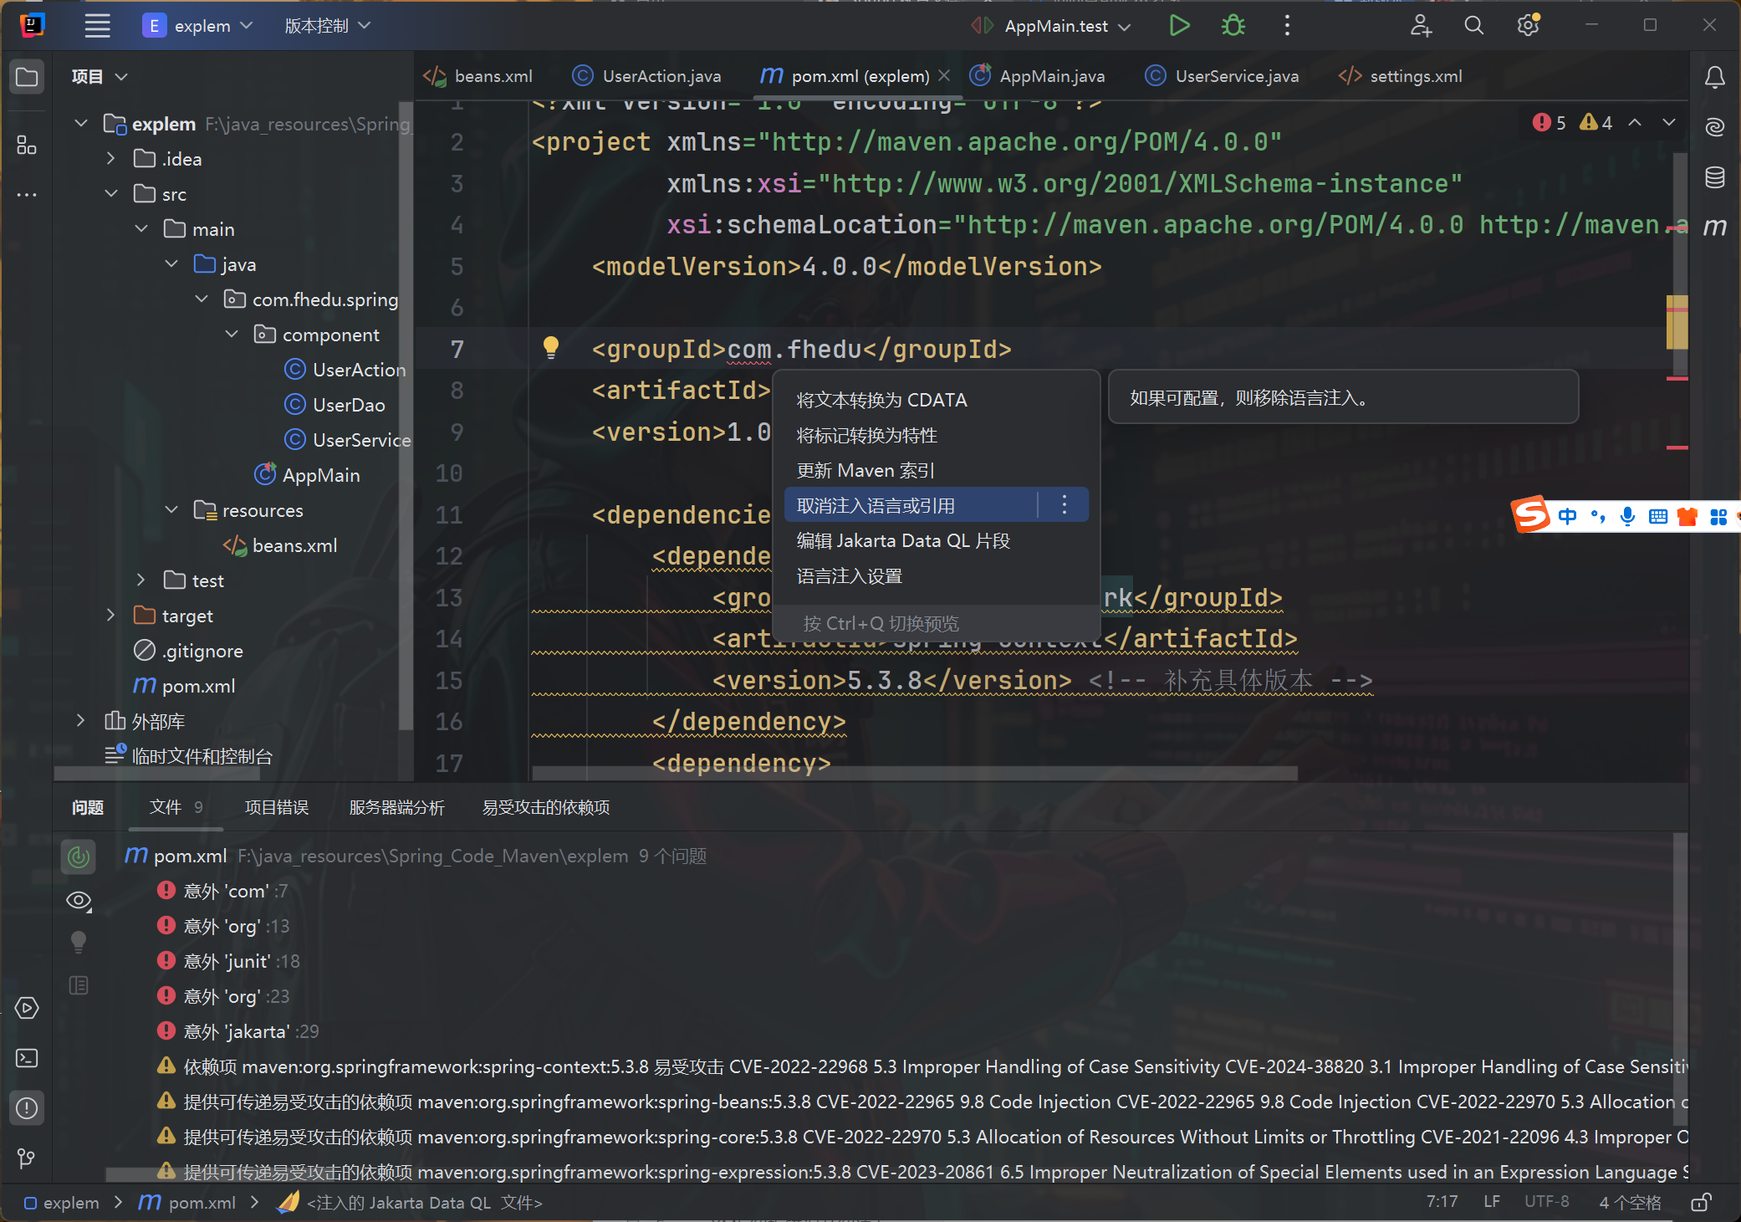
Task: Open the Git branch tool icon in the left sidebar
Action: pos(27,1158)
